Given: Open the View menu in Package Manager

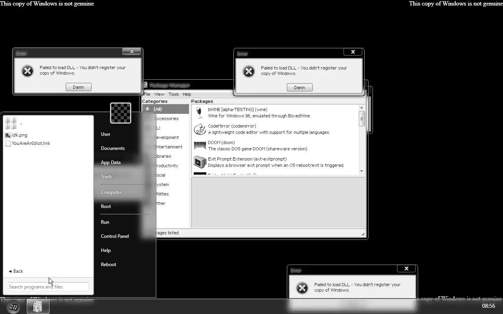Looking at the screenshot, I should 159,94.
